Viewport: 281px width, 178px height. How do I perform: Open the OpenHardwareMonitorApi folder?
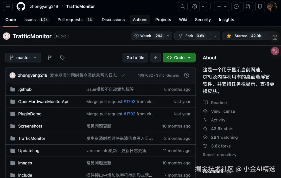pos(43,102)
